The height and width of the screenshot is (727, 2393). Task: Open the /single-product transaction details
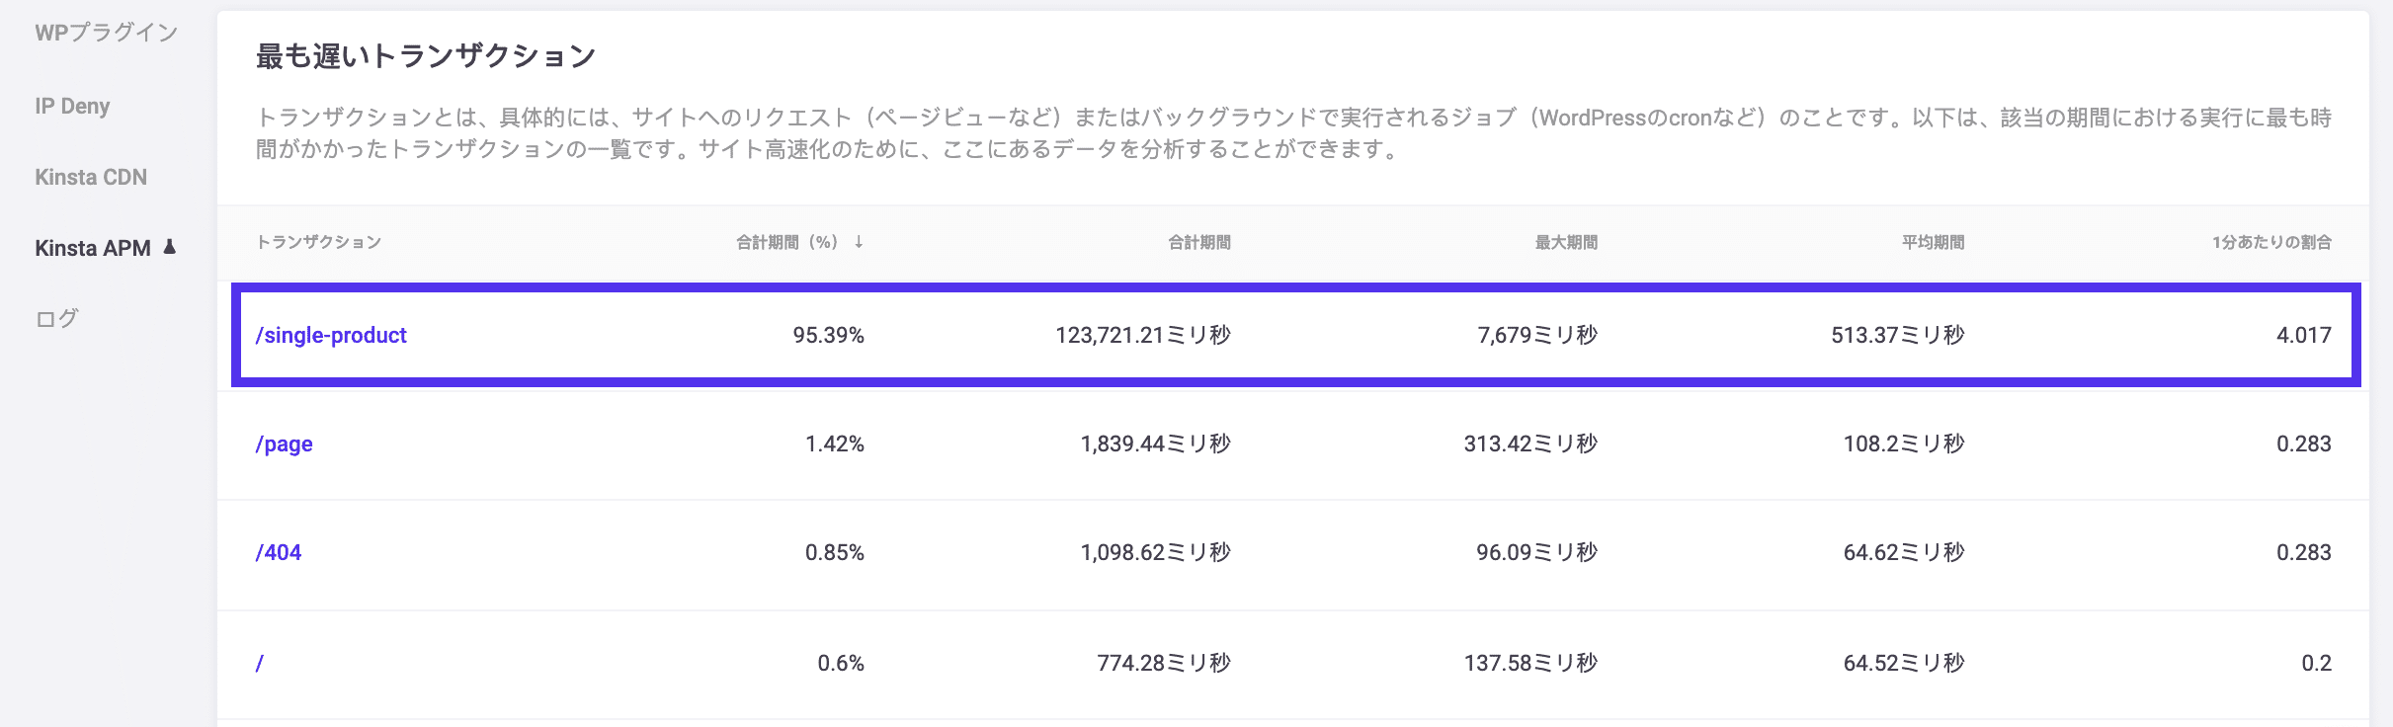click(x=331, y=335)
